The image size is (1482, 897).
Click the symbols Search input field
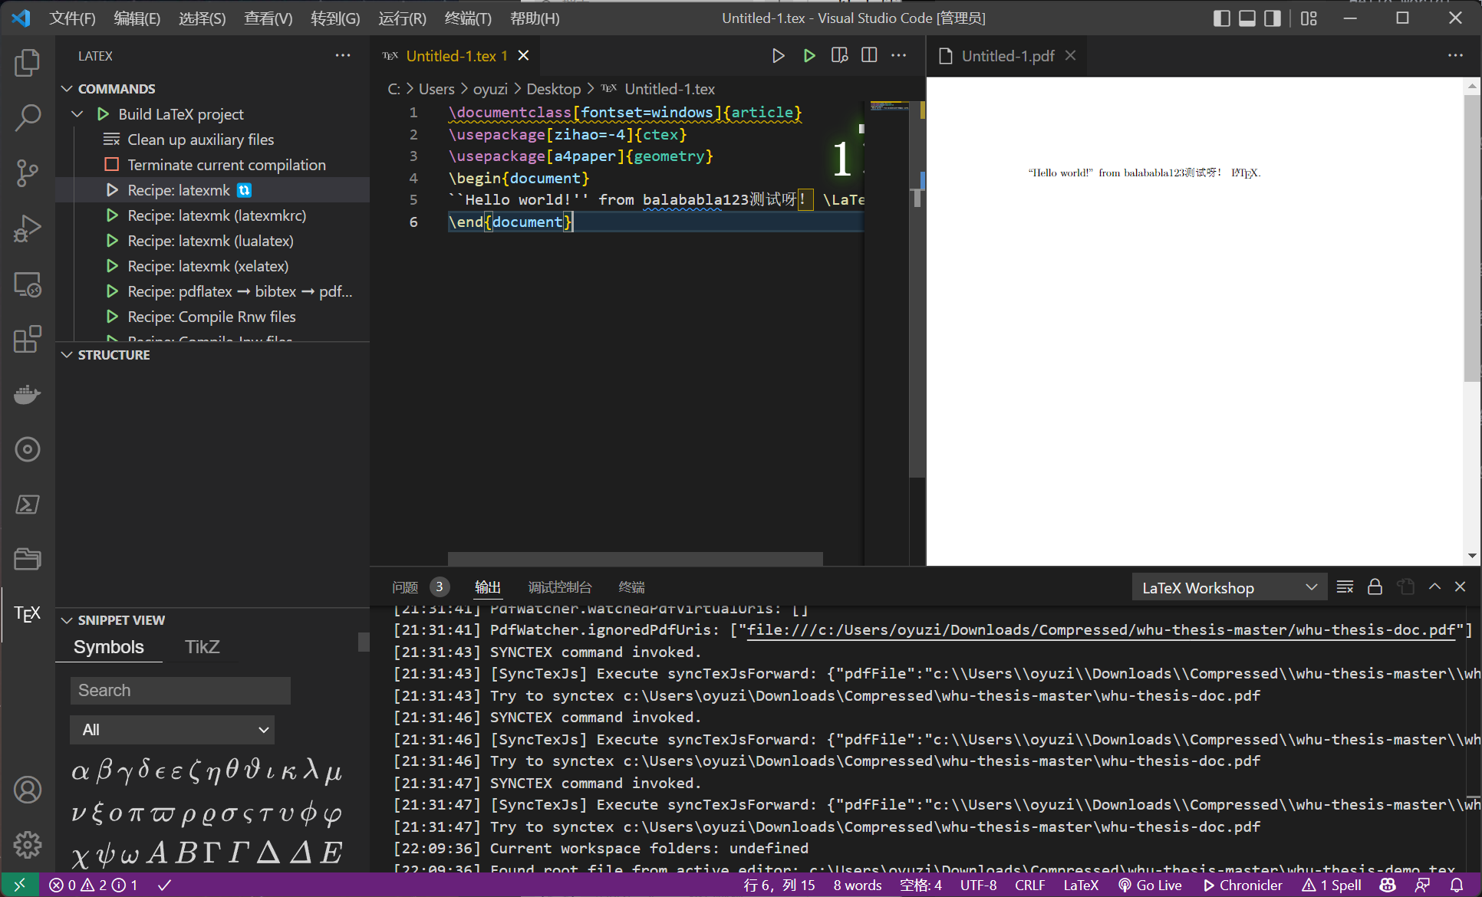point(180,690)
